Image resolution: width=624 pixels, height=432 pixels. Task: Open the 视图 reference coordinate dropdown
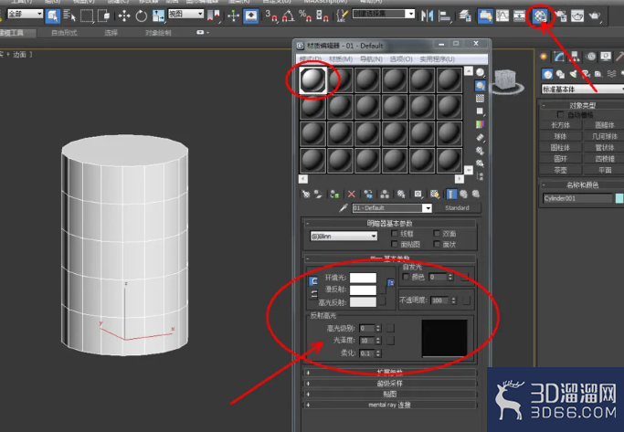click(185, 14)
